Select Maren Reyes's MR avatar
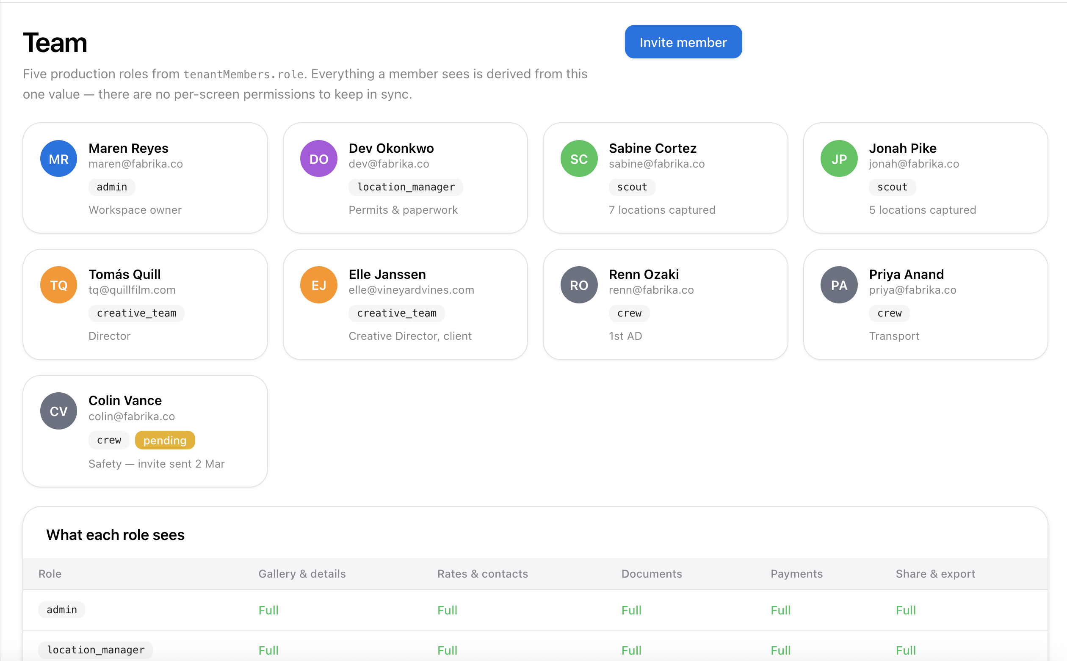Image resolution: width=1067 pixels, height=661 pixels. pos(58,159)
